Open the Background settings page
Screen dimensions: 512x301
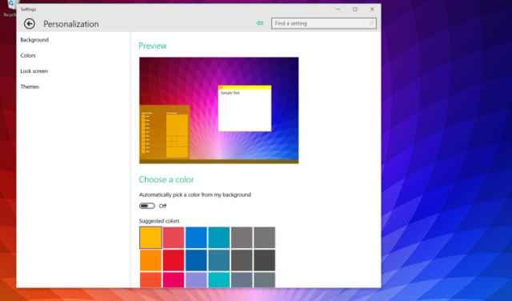click(x=34, y=40)
